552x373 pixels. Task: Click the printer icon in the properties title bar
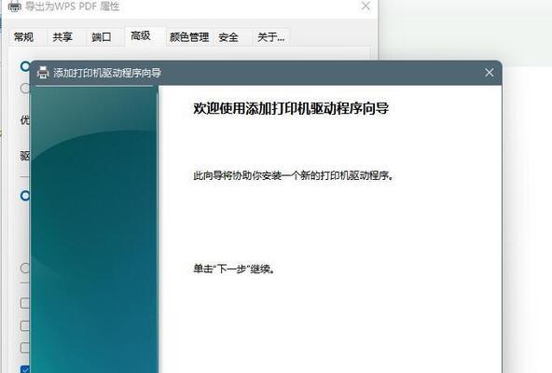click(14, 6)
